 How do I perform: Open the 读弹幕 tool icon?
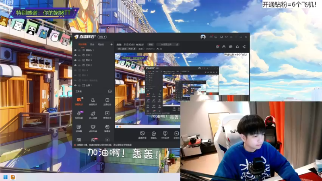click(78, 128)
